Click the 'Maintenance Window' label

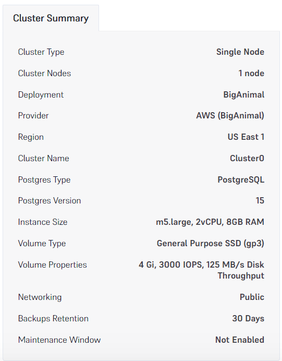coord(59,340)
